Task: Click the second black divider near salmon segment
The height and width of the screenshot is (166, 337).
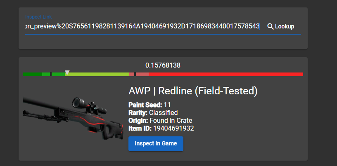Action: tap(135, 75)
